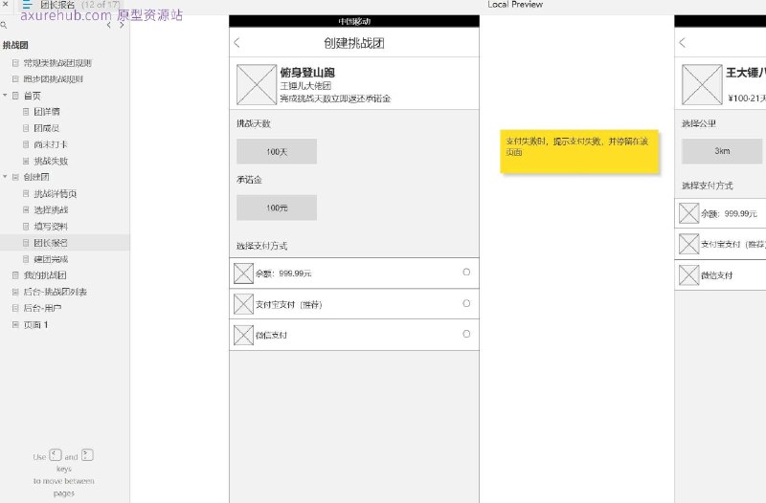Select the 100元 deposit button
This screenshot has height=503, width=766.
point(277,208)
